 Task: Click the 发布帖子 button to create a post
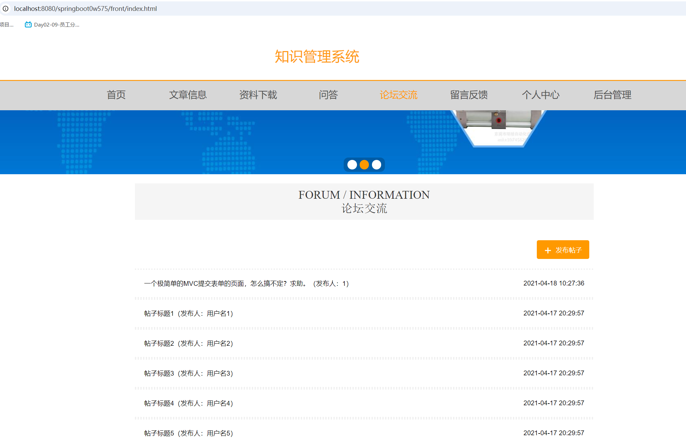(x=563, y=249)
